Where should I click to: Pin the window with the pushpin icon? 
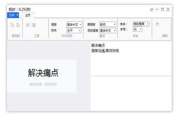point(152,10)
